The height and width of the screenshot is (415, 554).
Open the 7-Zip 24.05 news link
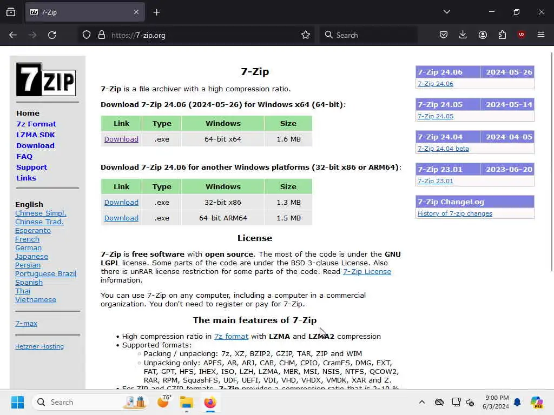[436, 116]
